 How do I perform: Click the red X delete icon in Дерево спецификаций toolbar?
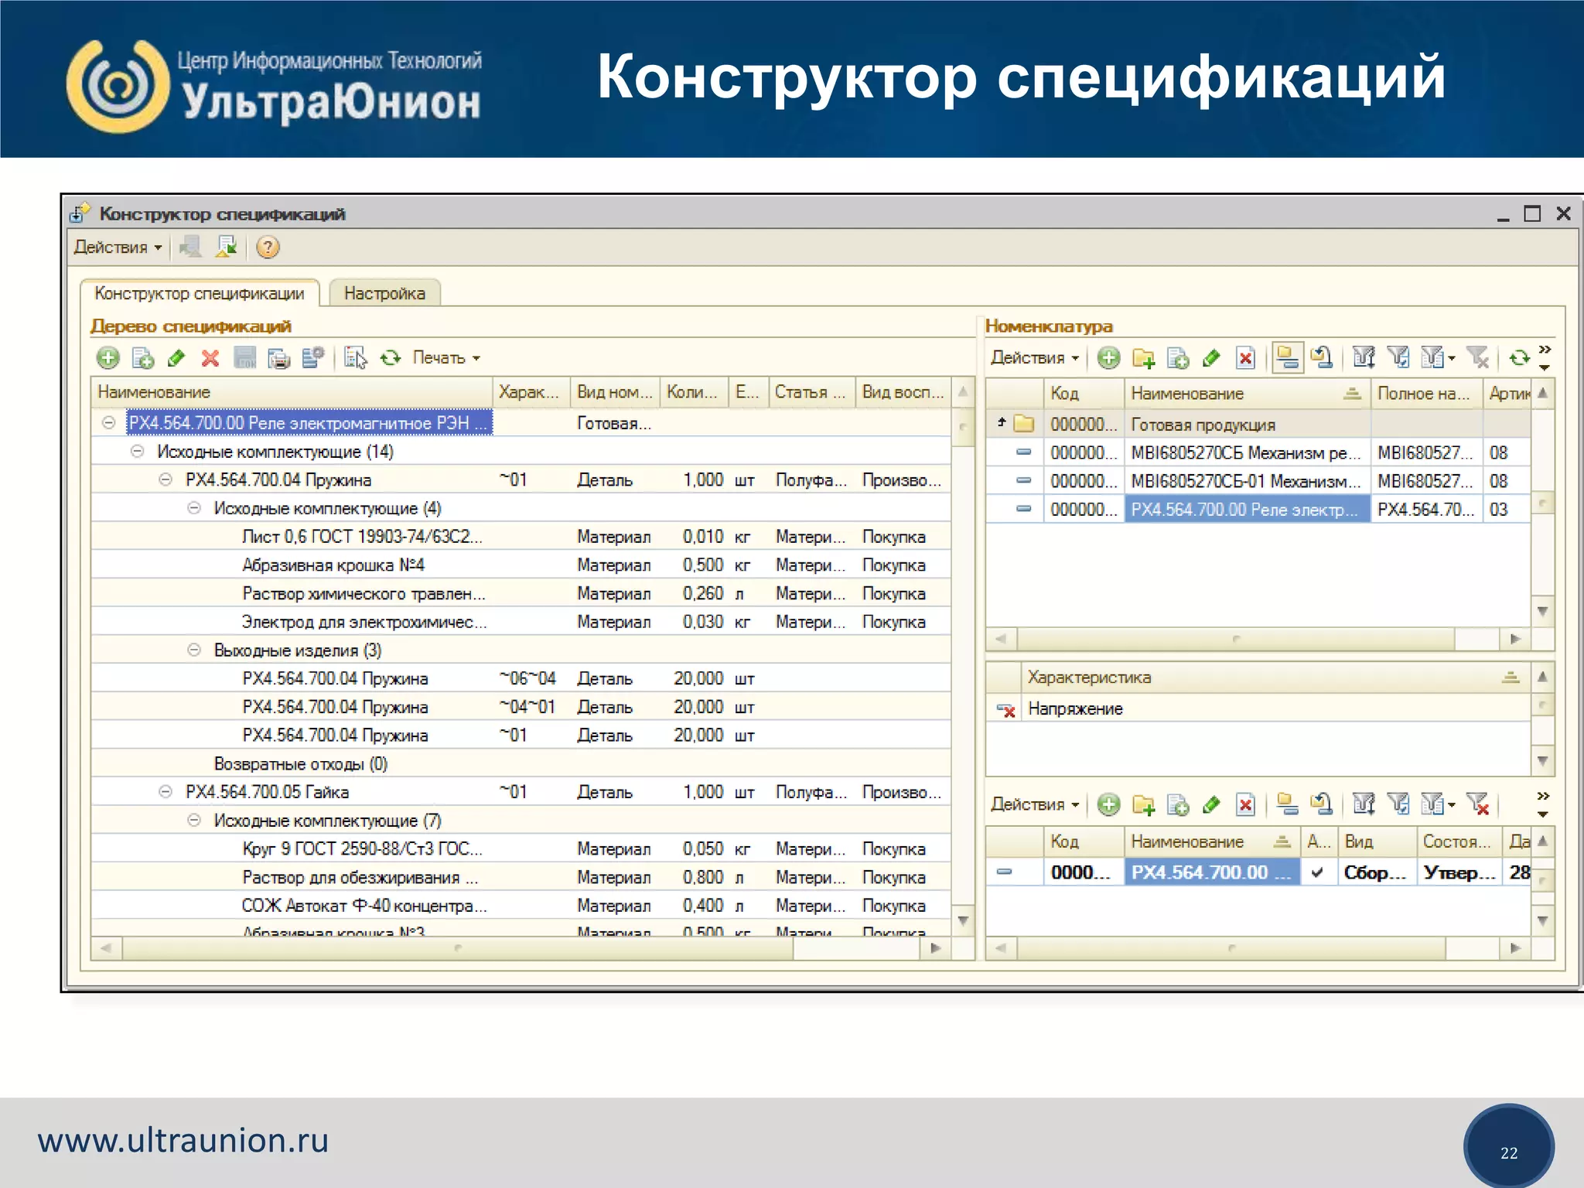point(210,358)
